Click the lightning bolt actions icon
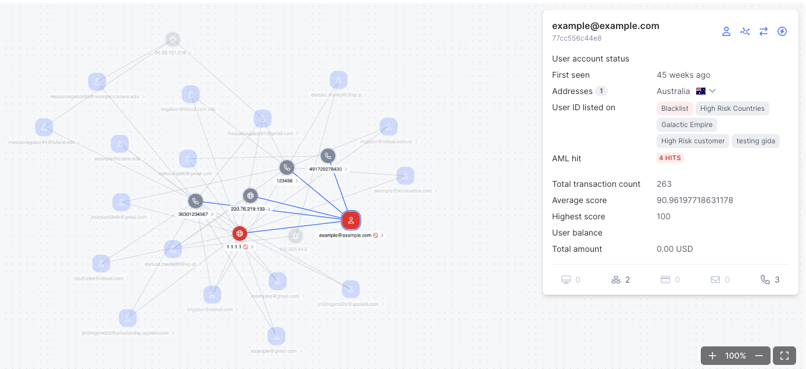The height and width of the screenshot is (369, 806). (x=782, y=31)
